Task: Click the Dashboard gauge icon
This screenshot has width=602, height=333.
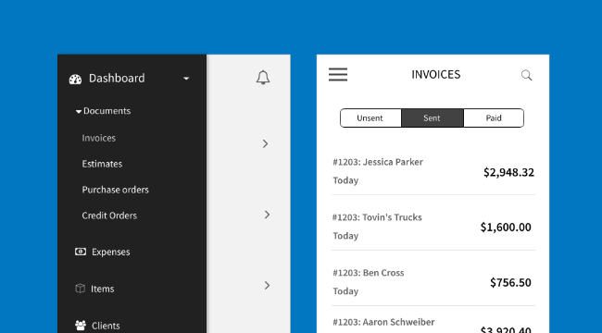Action: pos(75,80)
